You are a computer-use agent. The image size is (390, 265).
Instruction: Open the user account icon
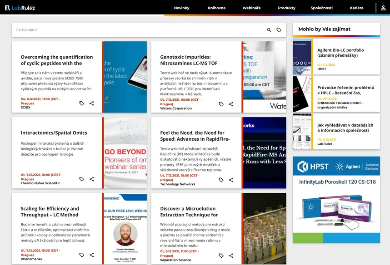click(383, 8)
